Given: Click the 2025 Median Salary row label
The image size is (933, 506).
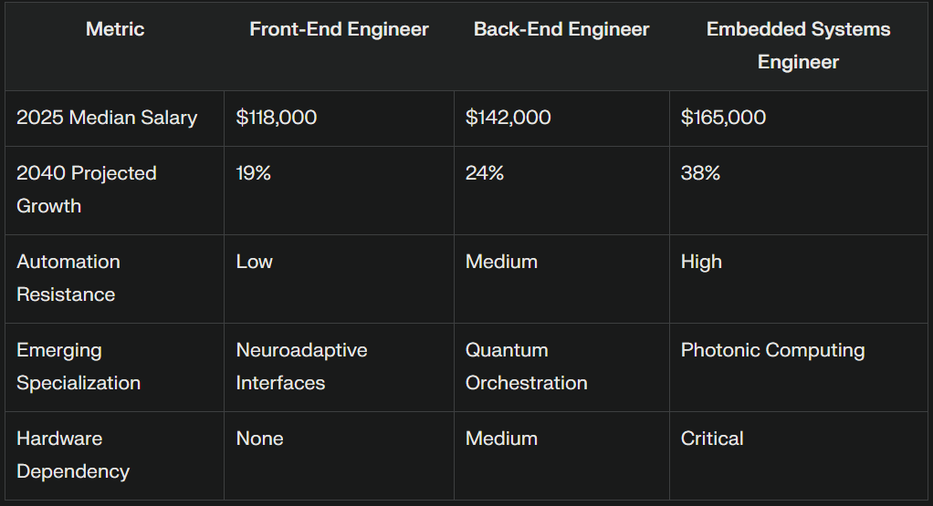Looking at the screenshot, I should (x=107, y=118).
